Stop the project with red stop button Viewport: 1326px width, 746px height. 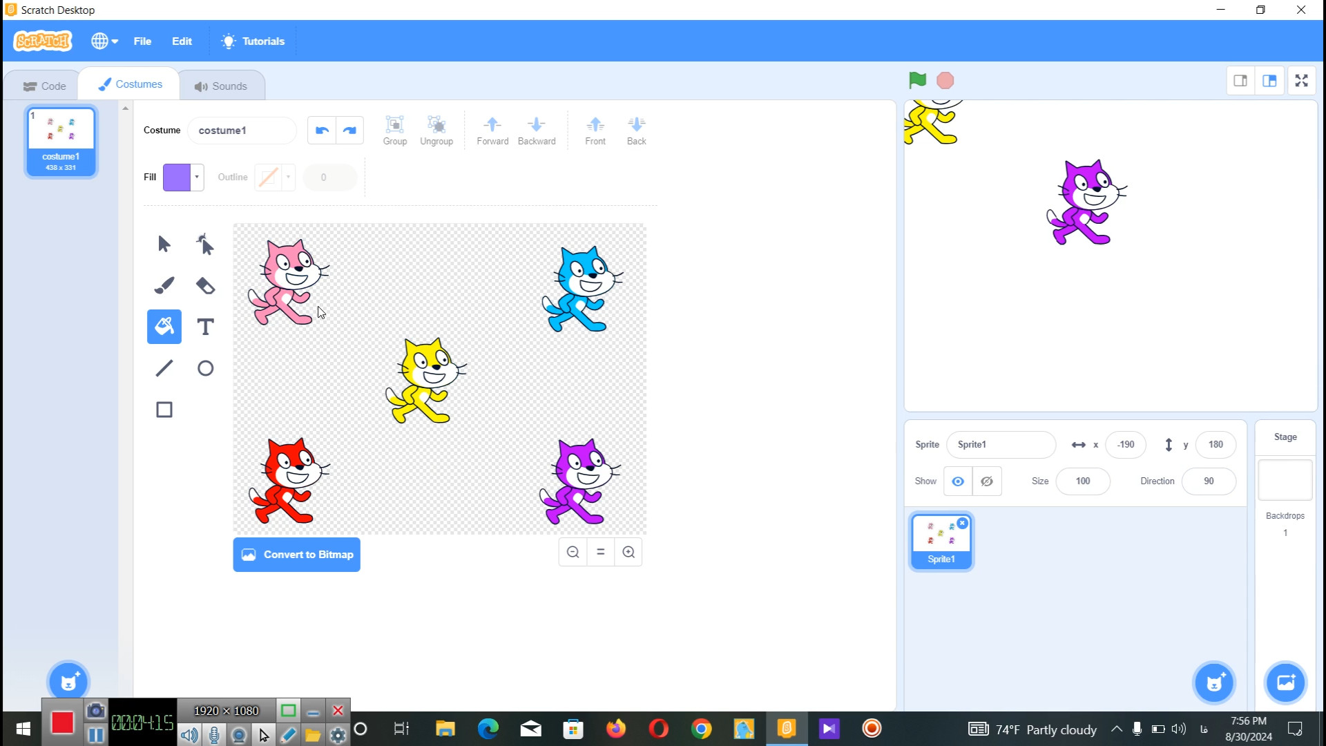click(x=945, y=81)
